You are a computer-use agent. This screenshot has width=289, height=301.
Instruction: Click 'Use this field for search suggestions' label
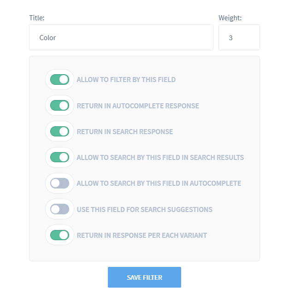pyautogui.click(x=145, y=209)
